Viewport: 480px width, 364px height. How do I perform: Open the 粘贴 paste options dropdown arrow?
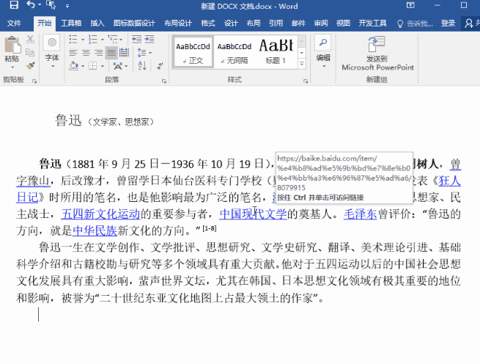12,68
